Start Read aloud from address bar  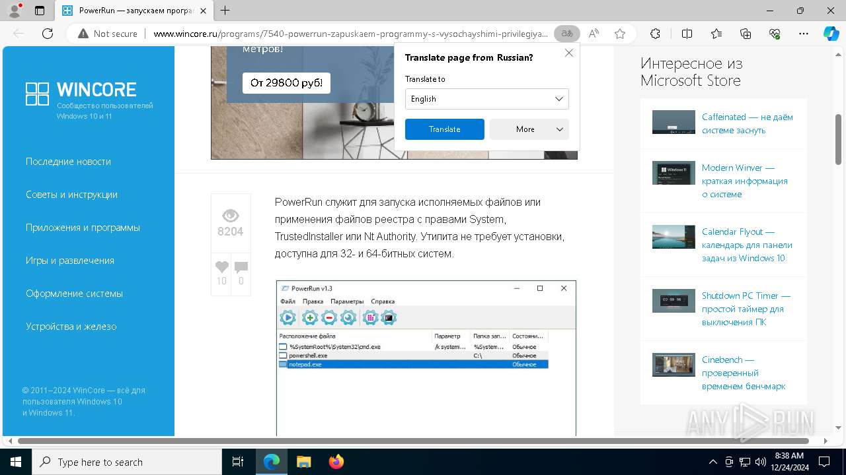click(x=594, y=34)
